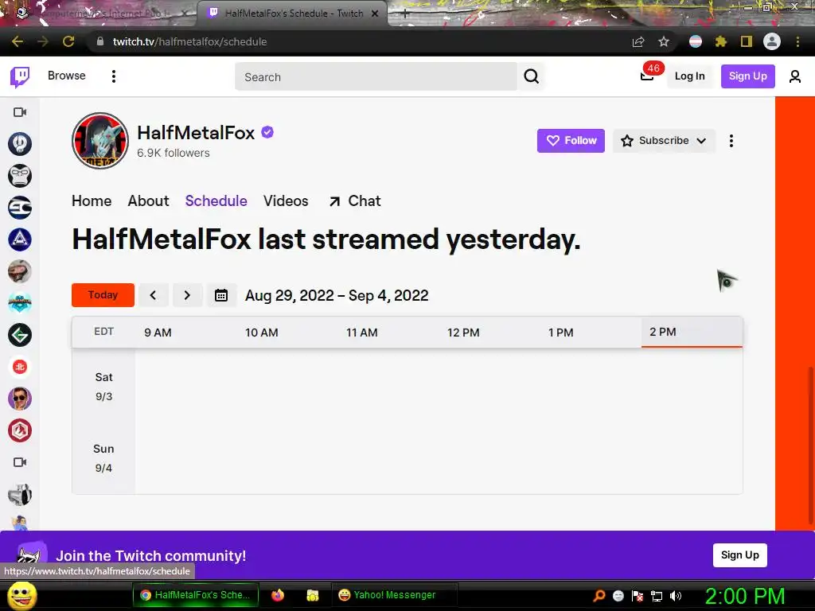Click the Firefox taskbar icon
The image size is (815, 611).
pyautogui.click(x=278, y=595)
